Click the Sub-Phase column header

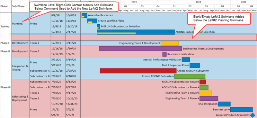18,6
